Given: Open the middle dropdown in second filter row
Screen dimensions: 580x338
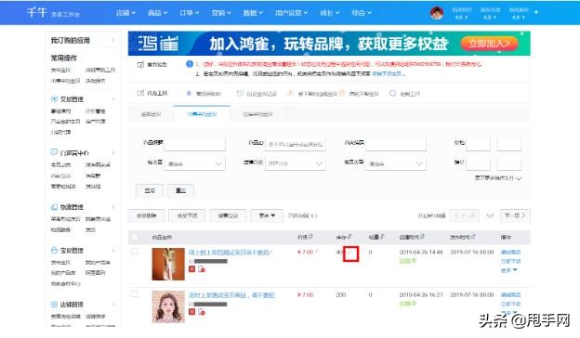Looking at the screenshot, I should coord(296,163).
